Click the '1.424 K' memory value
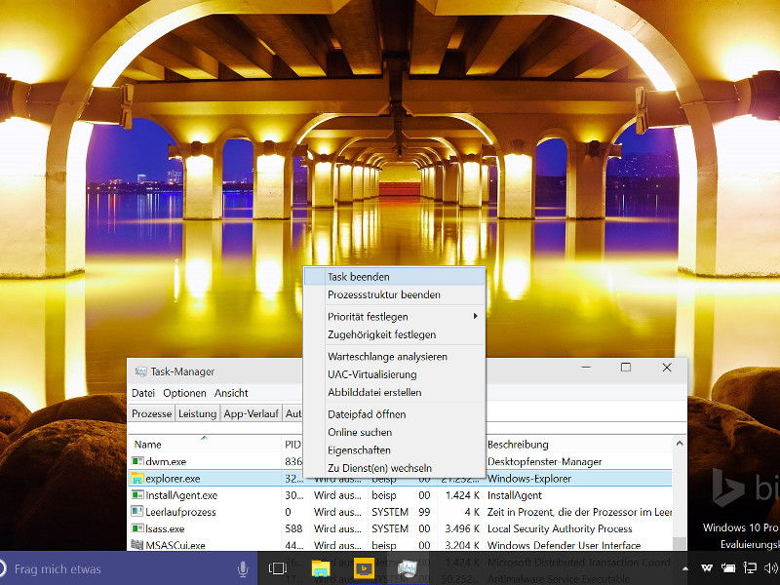The image size is (780, 585). (462, 495)
